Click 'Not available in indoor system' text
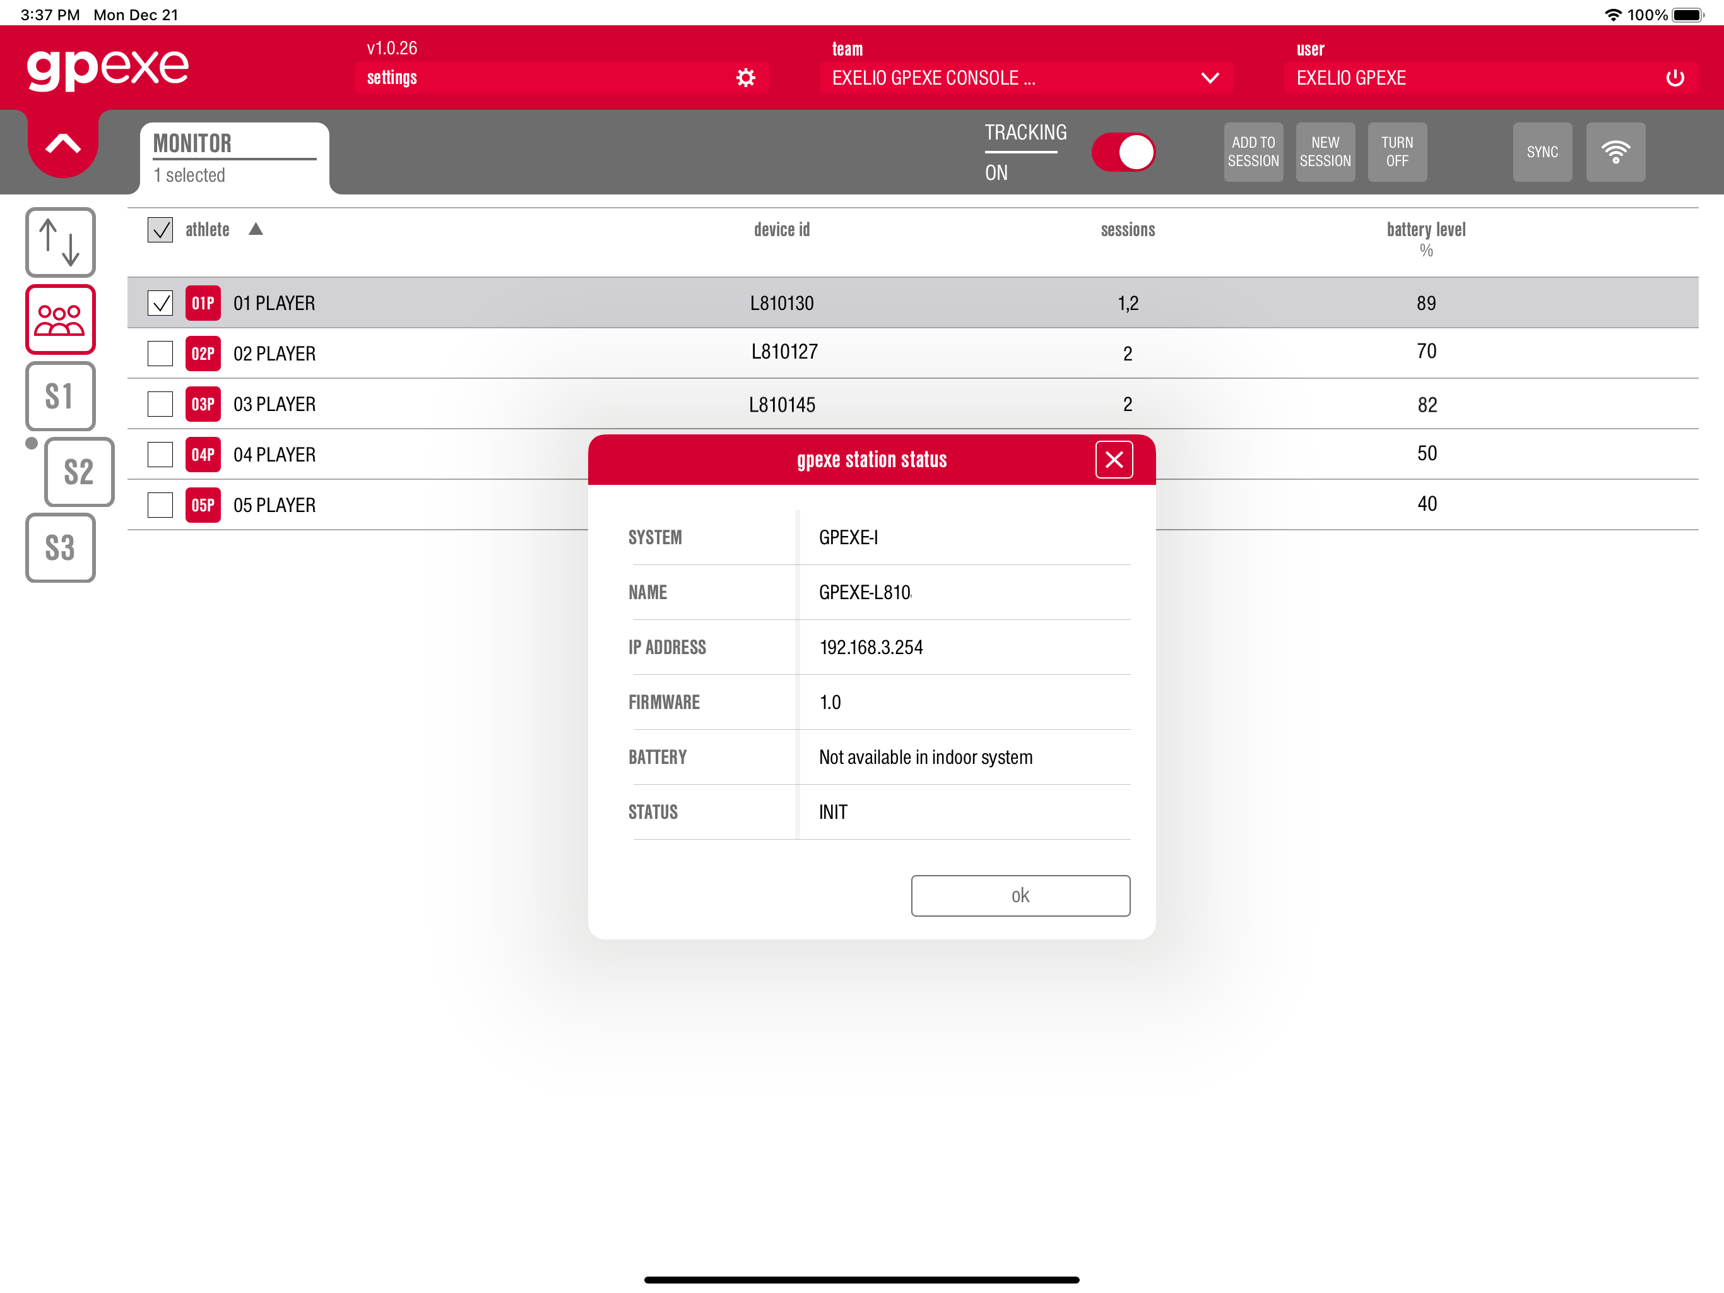The image size is (1724, 1293). point(925,757)
